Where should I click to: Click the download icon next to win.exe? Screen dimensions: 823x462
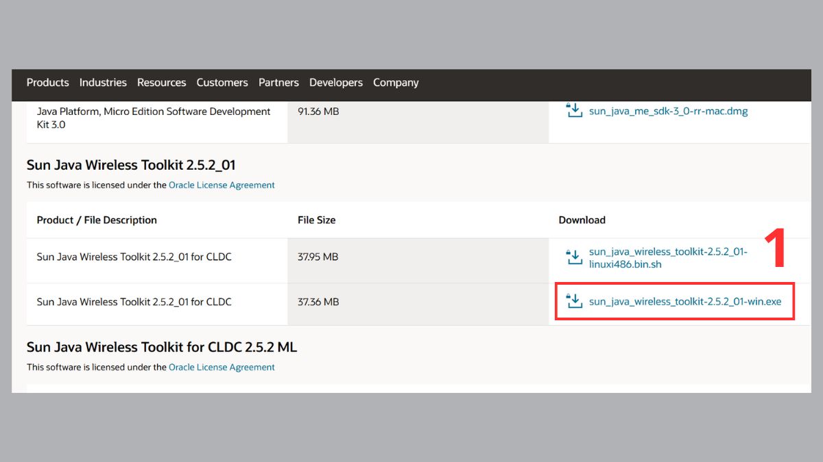[x=574, y=301]
